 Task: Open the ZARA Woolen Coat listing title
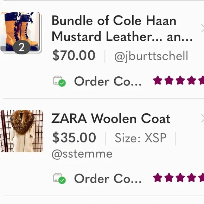point(111,118)
